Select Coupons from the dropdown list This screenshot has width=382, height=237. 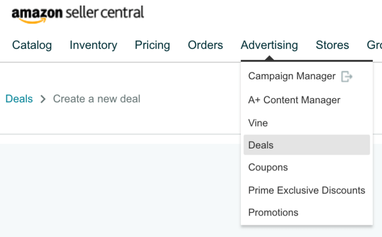click(x=268, y=167)
